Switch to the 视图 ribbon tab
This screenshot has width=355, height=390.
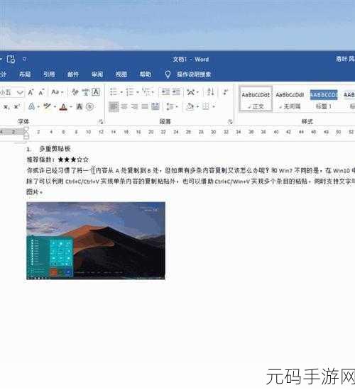(x=121, y=74)
